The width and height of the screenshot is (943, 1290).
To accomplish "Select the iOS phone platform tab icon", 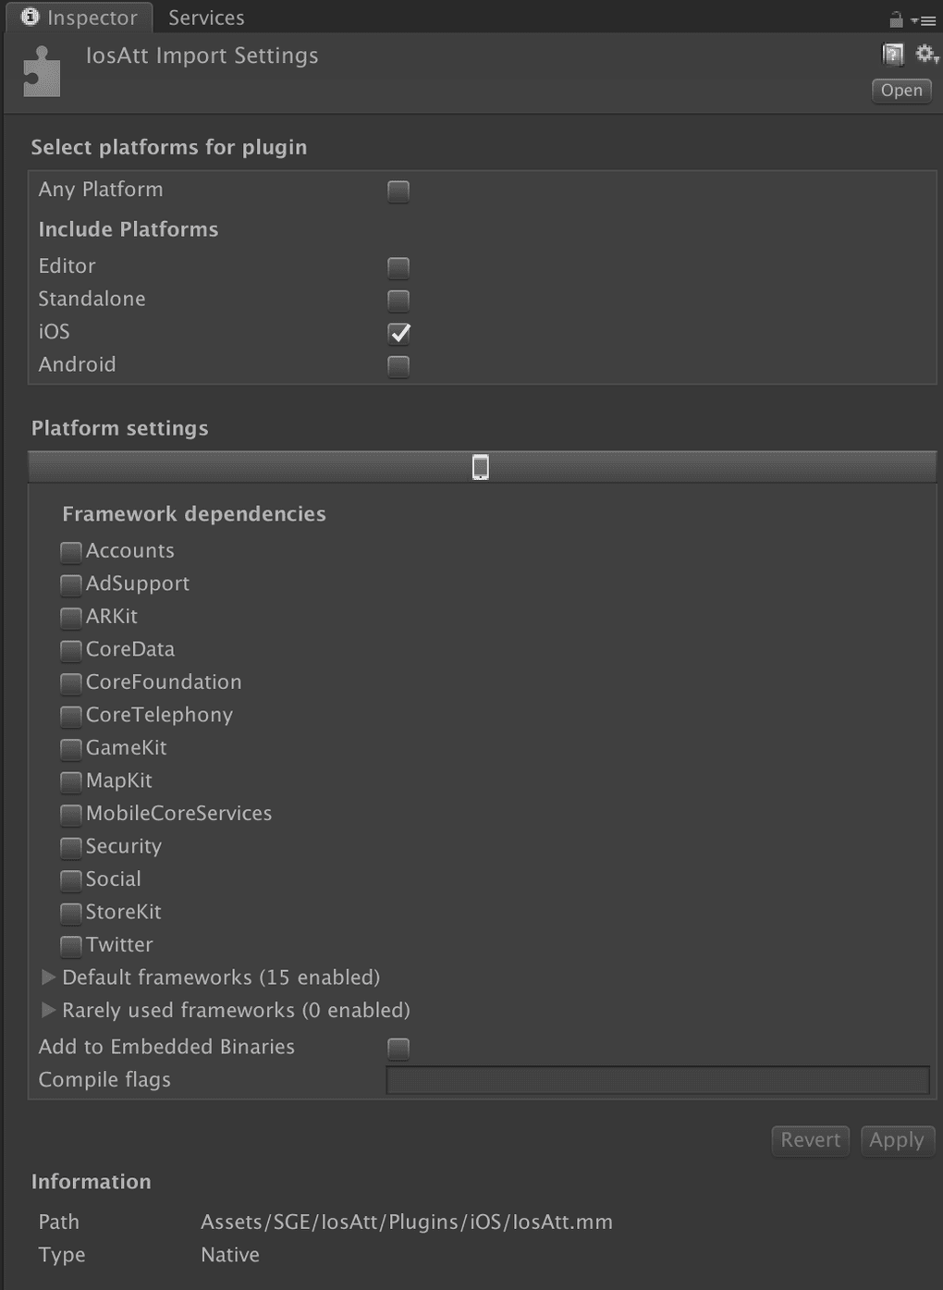I will click(x=480, y=467).
